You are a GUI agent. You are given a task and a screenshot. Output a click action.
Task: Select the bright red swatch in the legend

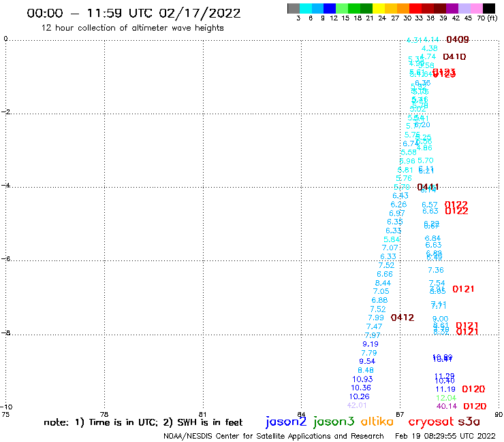415,8
